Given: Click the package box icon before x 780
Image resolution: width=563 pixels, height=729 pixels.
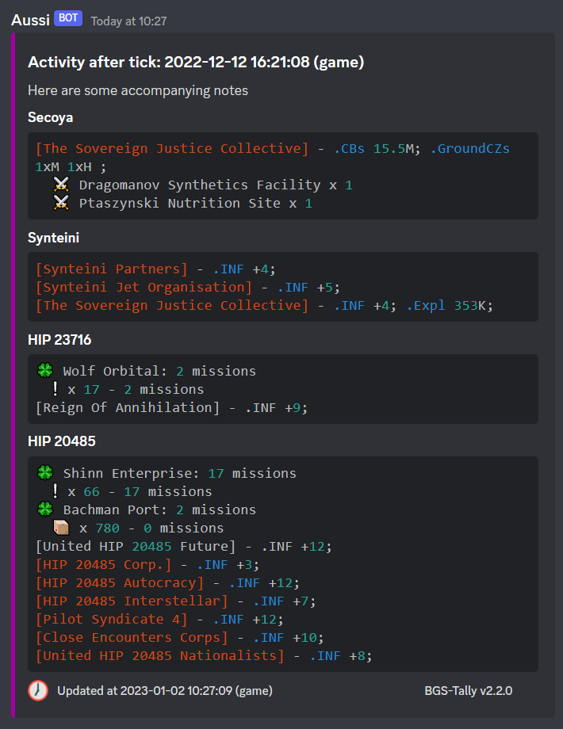Looking at the screenshot, I should pyautogui.click(x=61, y=529).
